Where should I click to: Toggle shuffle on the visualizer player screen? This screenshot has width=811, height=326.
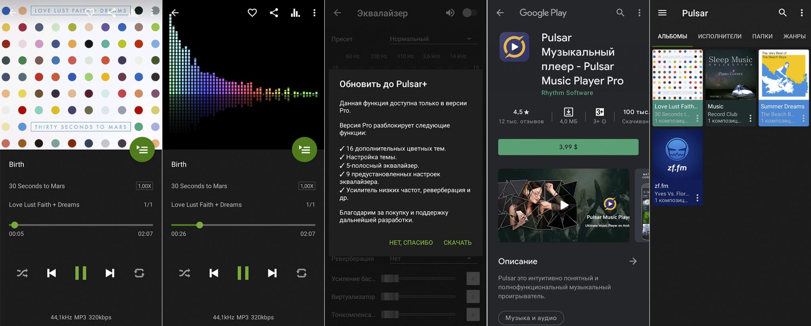185,273
